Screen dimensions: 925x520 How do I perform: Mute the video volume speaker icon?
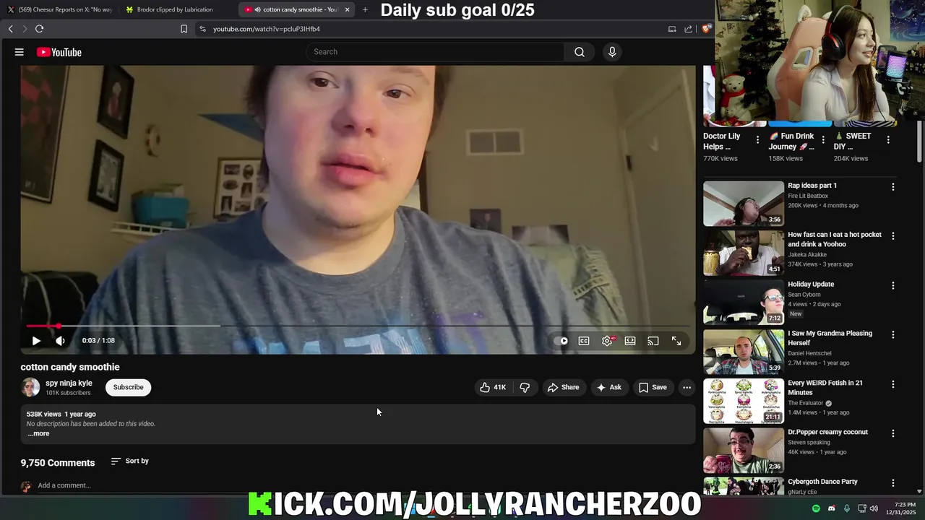click(x=61, y=341)
